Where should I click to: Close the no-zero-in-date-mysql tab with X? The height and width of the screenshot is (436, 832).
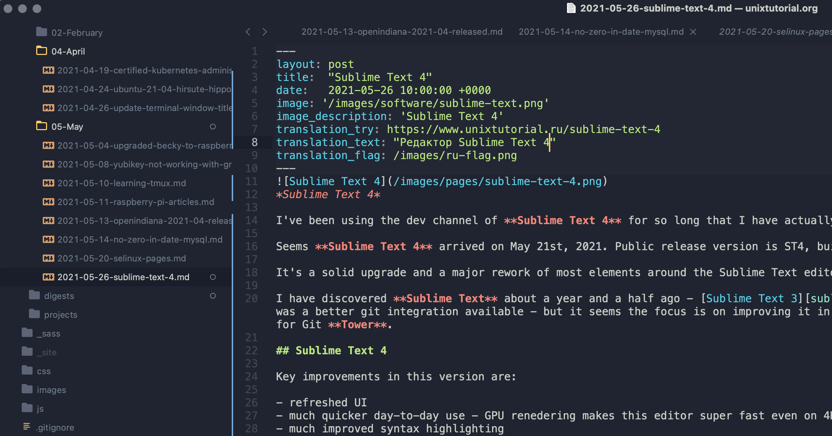pyautogui.click(x=693, y=32)
